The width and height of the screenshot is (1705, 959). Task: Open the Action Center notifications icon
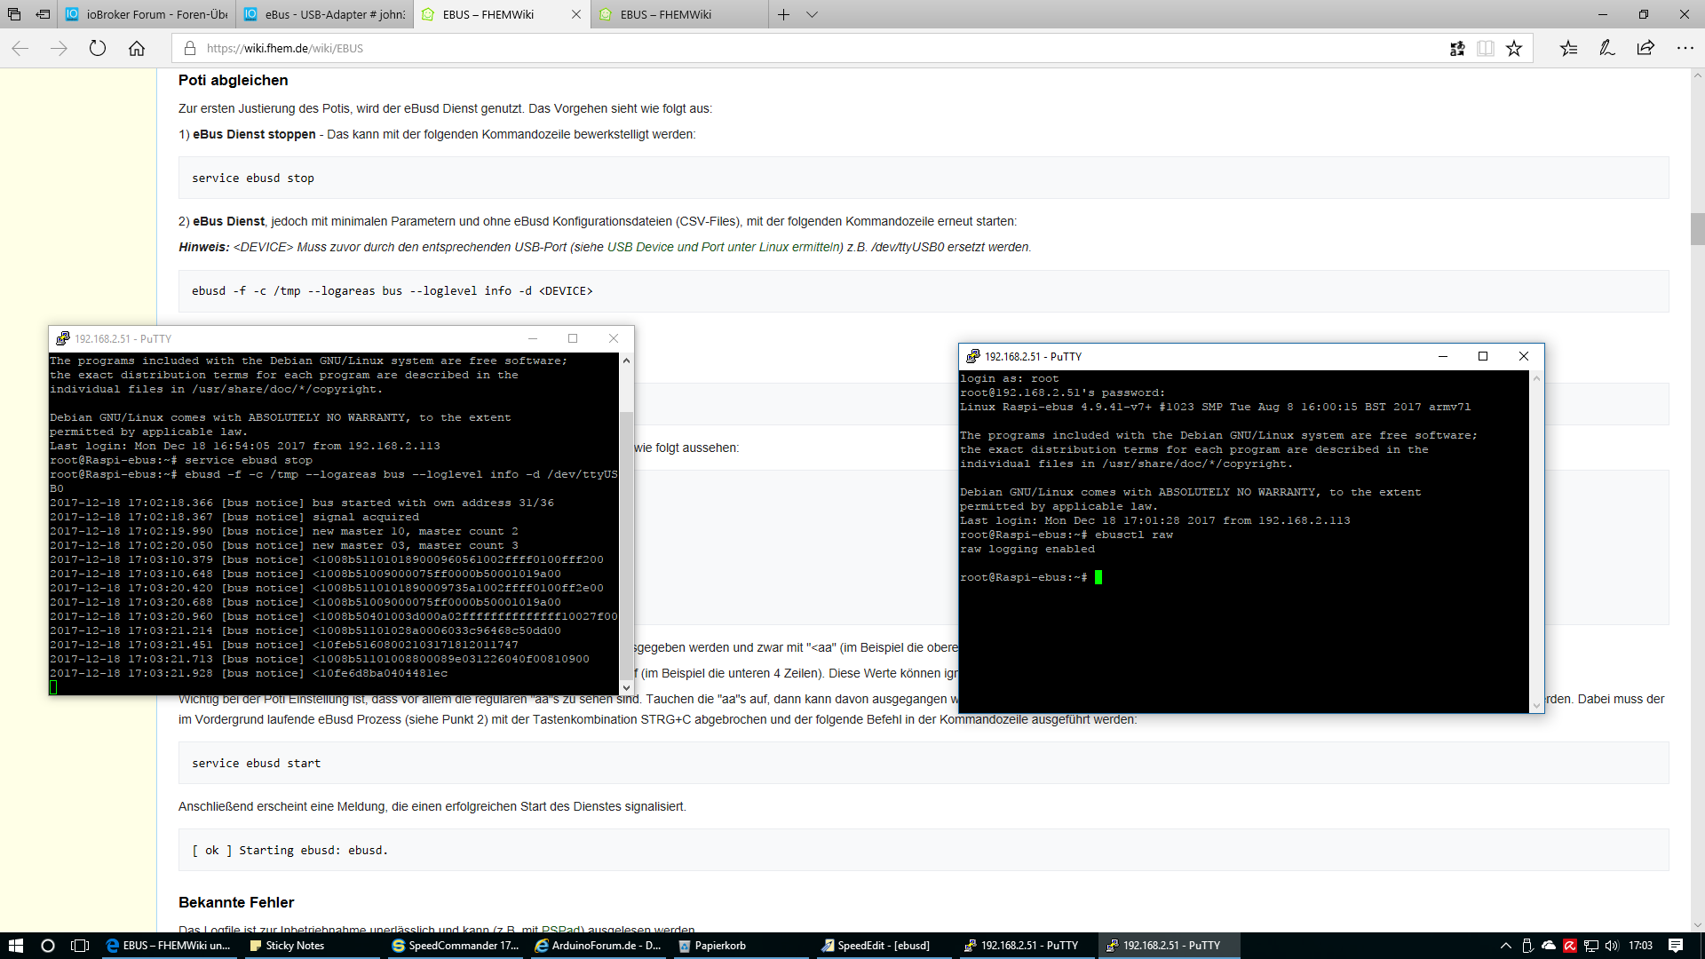[1676, 946]
